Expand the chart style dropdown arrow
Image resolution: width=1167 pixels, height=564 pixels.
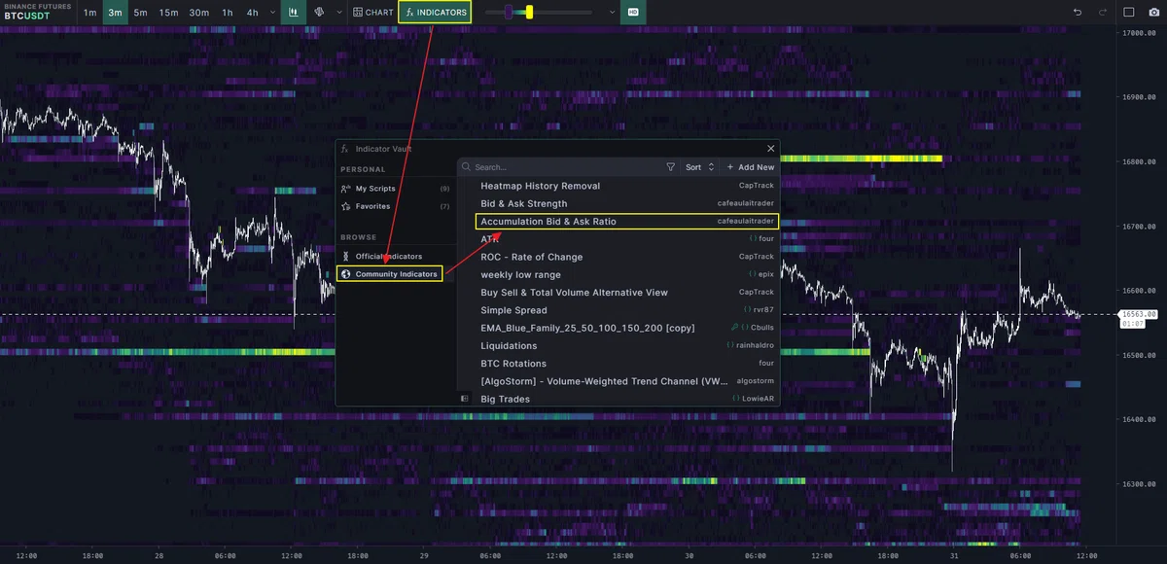click(338, 13)
